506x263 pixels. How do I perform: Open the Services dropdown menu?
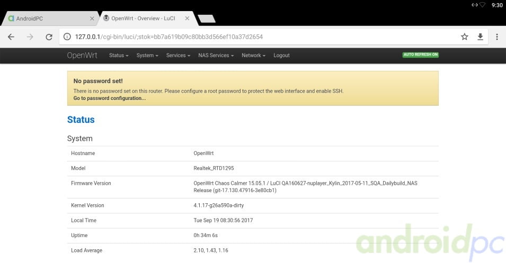[178, 56]
